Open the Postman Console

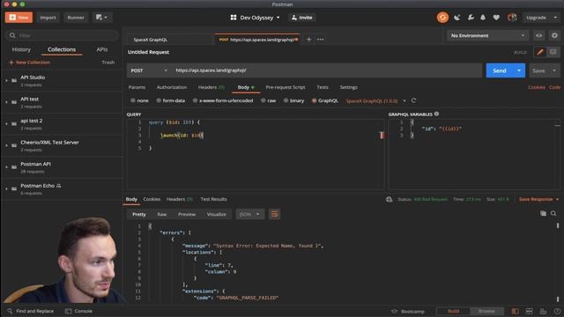(x=78, y=311)
